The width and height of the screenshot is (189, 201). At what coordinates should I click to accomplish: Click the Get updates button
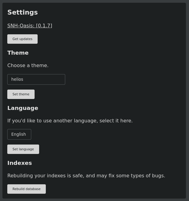22,39
